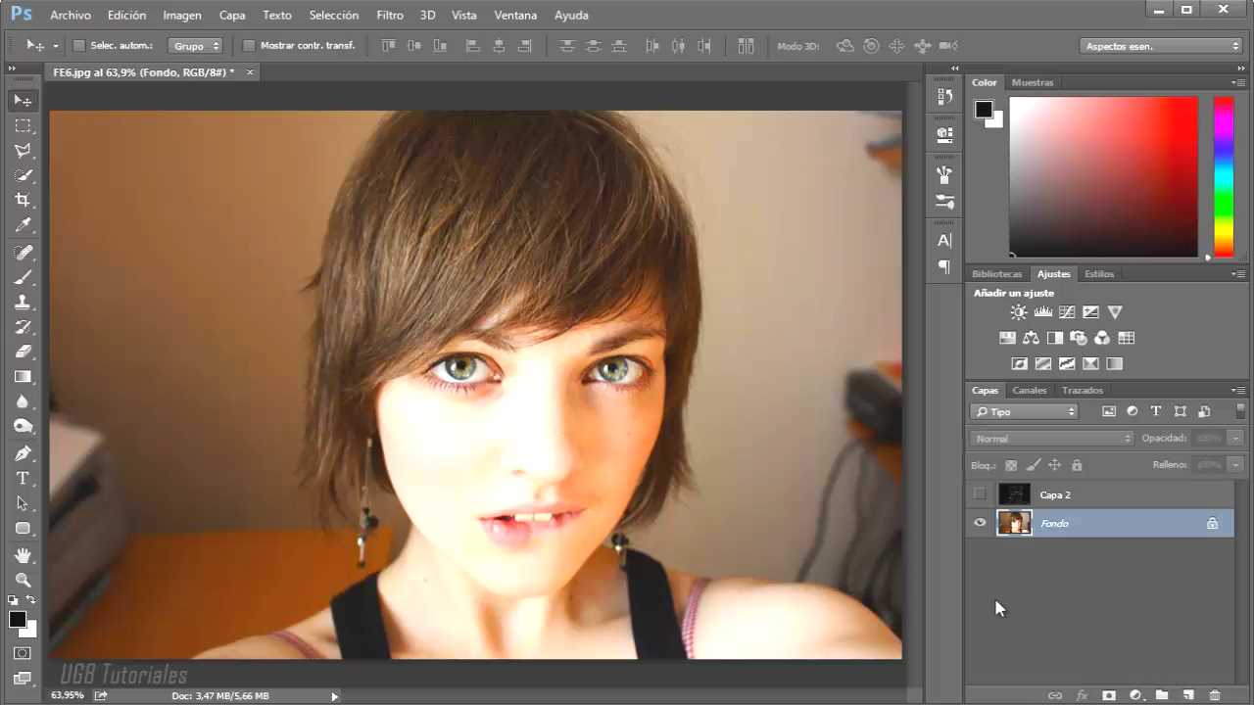The height and width of the screenshot is (705, 1254).
Task: Hide the Fondo layer
Action: [x=980, y=523]
